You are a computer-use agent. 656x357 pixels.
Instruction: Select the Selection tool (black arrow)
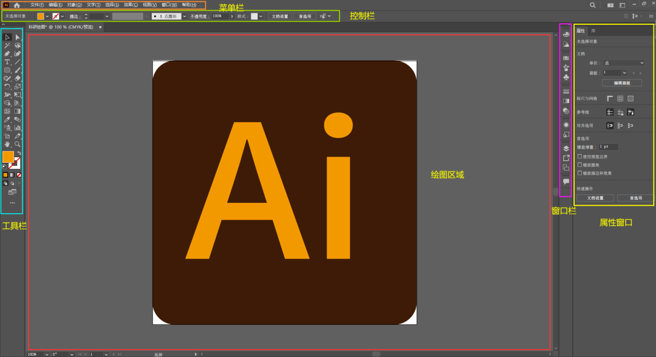click(7, 37)
